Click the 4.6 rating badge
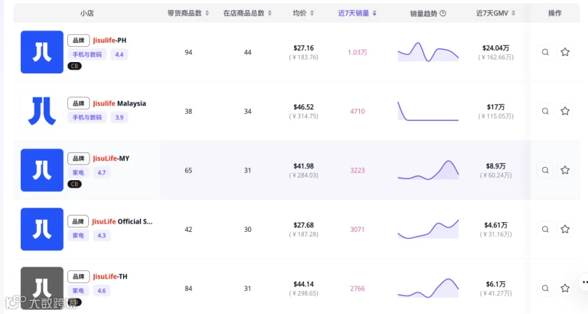Image resolution: width=588 pixels, height=314 pixels. coord(102,290)
